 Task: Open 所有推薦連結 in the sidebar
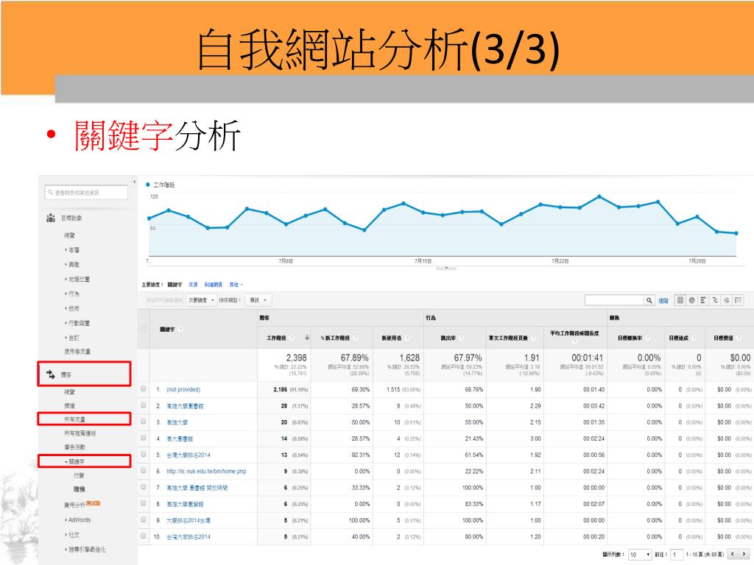click(80, 433)
